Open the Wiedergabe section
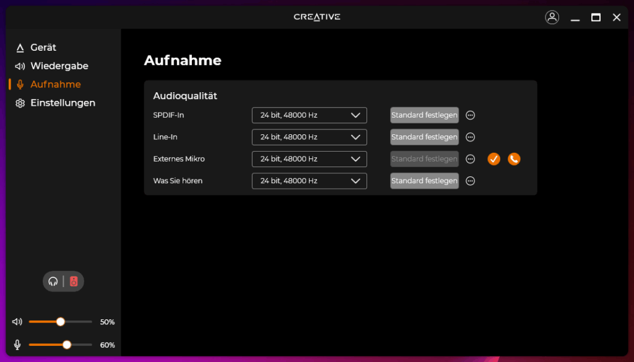This screenshot has height=362, width=634. pyautogui.click(x=59, y=66)
